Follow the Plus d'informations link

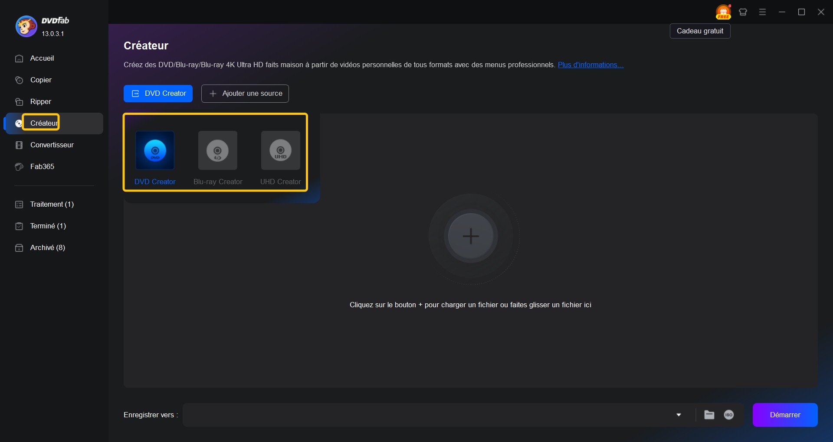click(590, 65)
